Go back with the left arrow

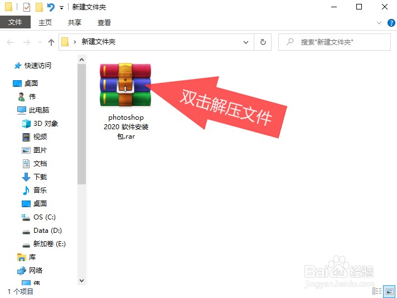10,42
